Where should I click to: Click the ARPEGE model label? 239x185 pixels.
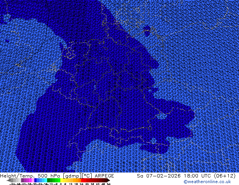coord(104,176)
